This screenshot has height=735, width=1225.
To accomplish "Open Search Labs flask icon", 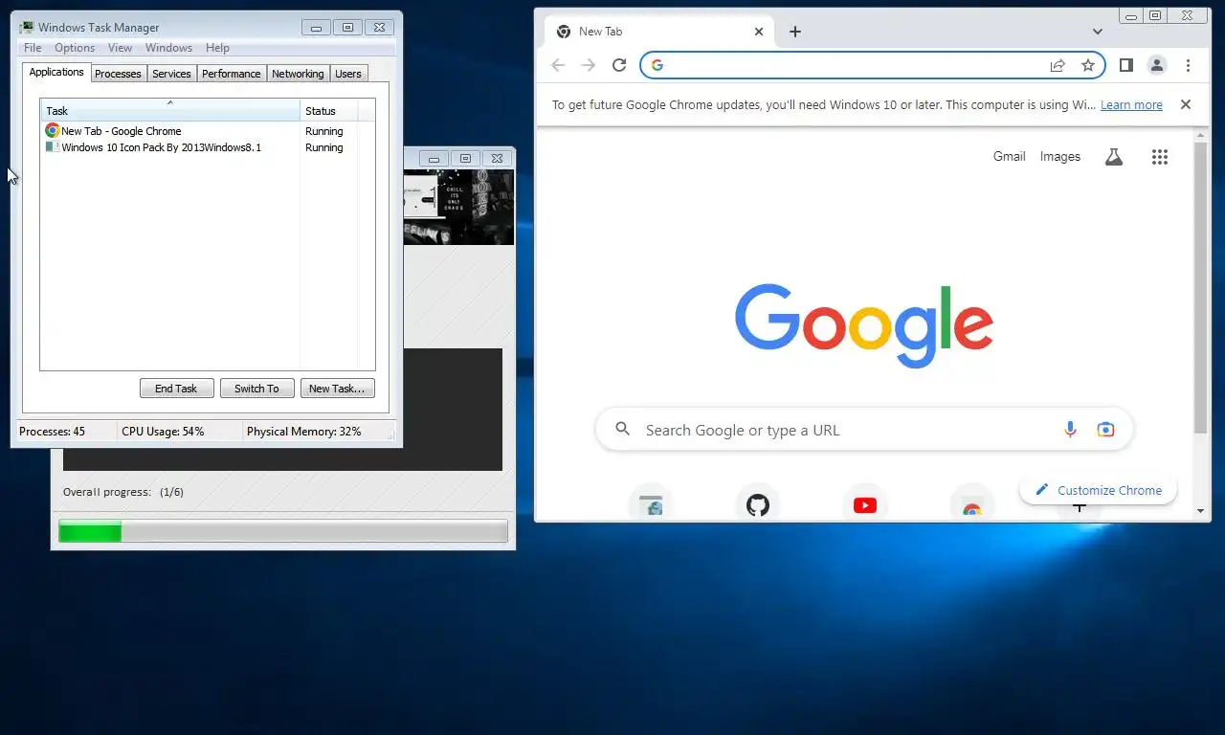I will (1113, 157).
